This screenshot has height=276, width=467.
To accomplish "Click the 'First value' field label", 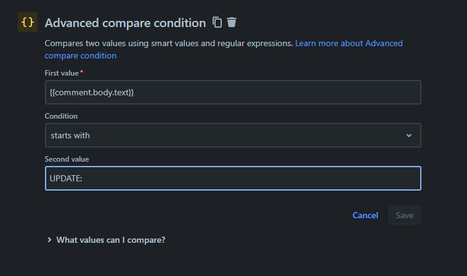I will point(62,73).
